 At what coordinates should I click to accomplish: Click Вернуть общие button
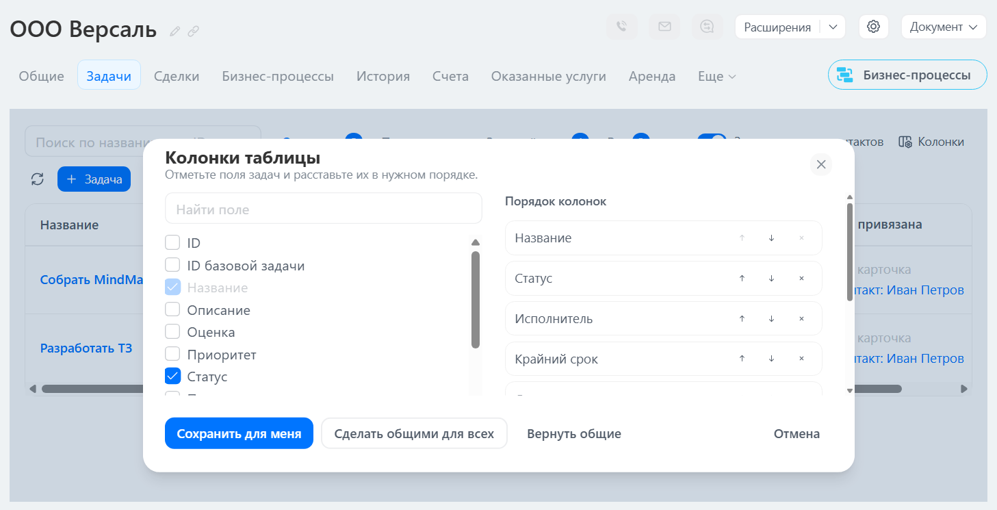574,433
